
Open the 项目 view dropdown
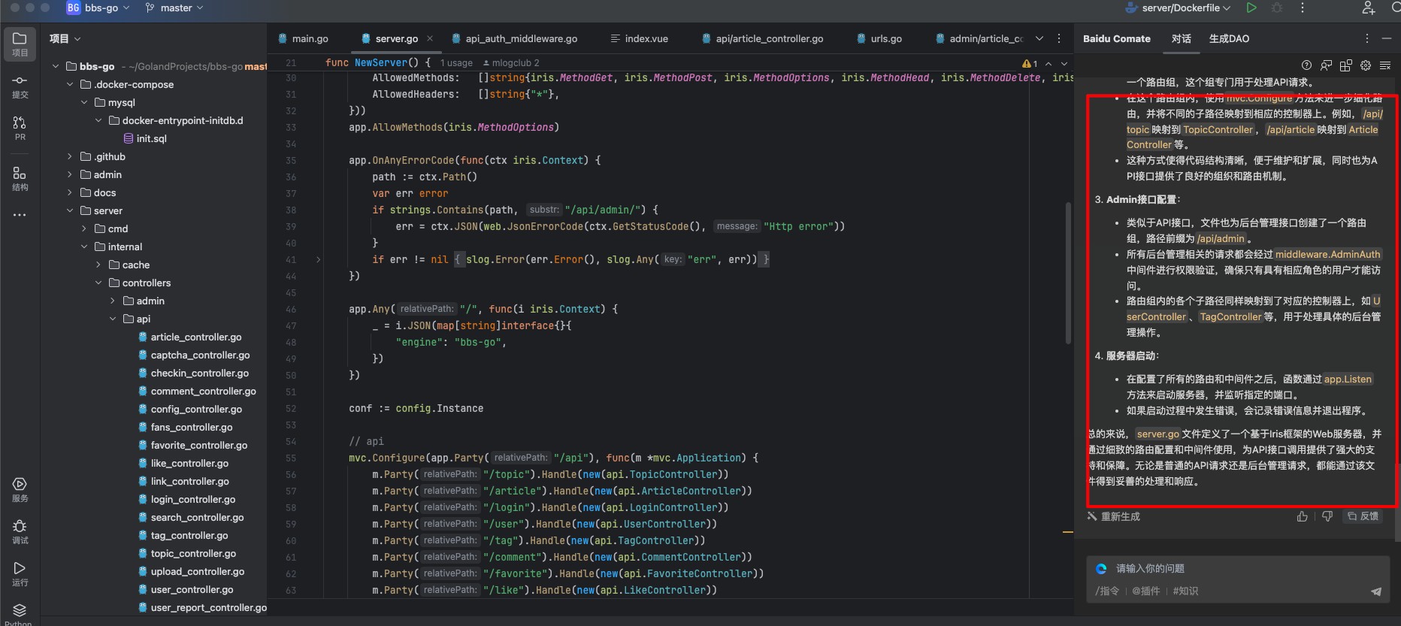click(x=65, y=38)
